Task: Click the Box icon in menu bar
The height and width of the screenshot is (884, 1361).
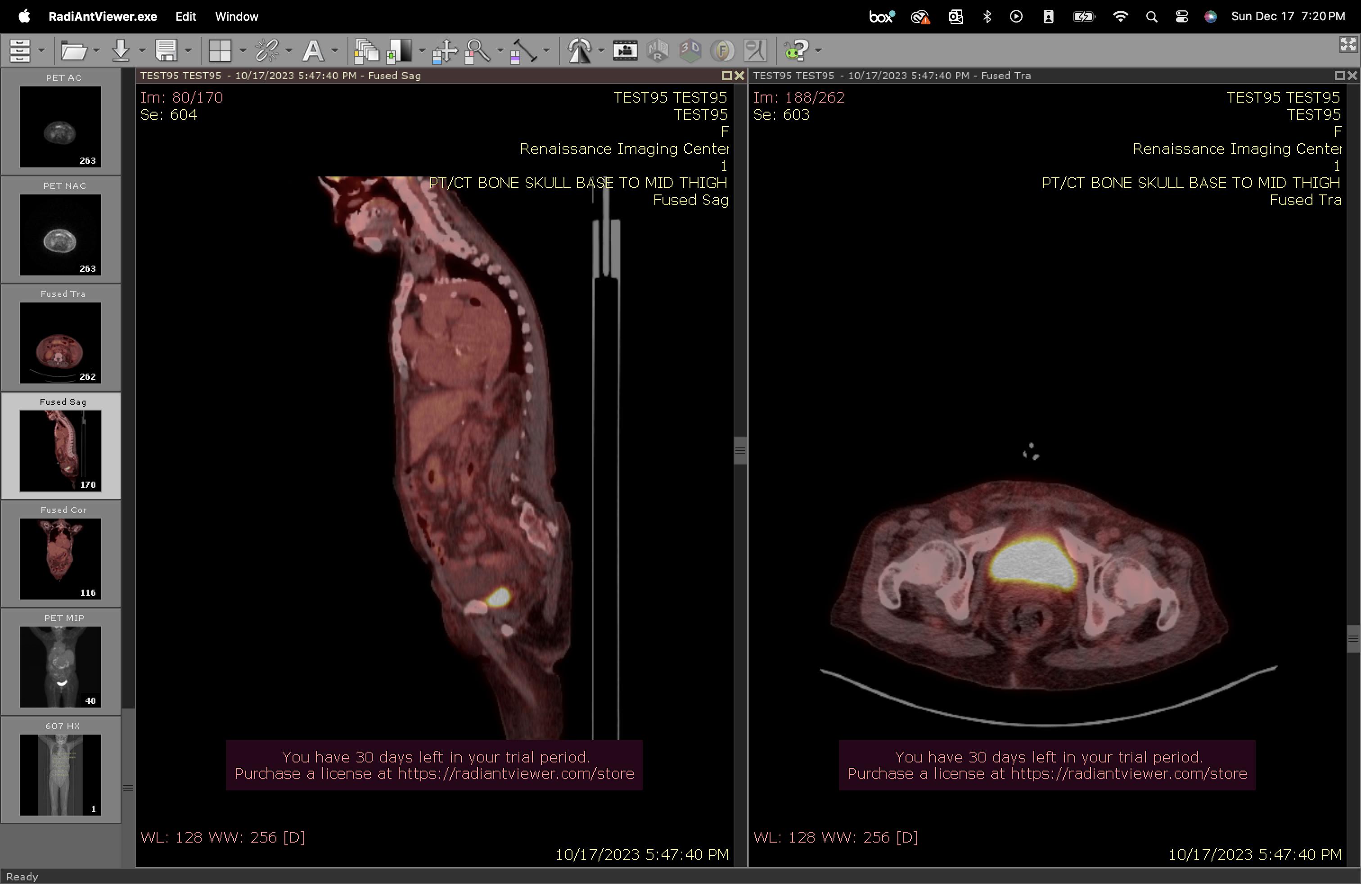Action: pyautogui.click(x=882, y=17)
